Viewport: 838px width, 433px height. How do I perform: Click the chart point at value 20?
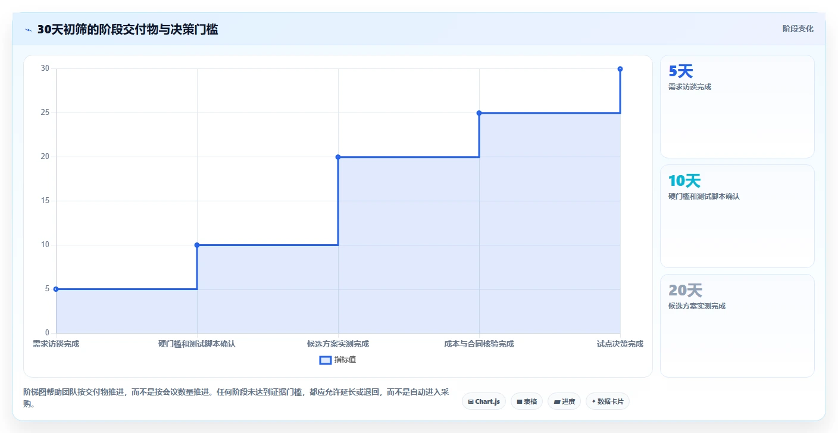pyautogui.click(x=338, y=157)
